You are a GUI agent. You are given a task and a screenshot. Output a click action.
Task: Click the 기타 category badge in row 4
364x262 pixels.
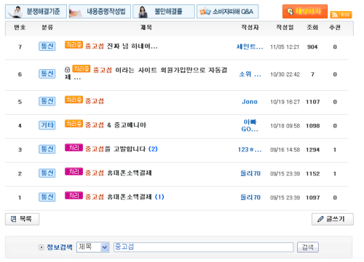pos(47,125)
